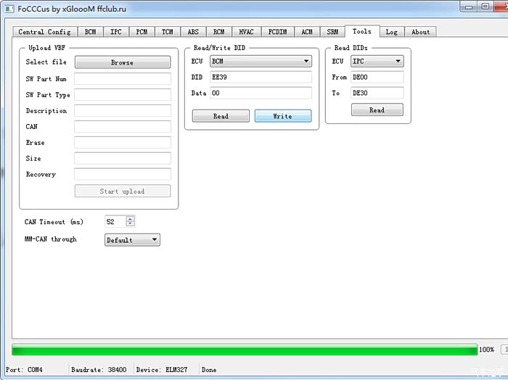The width and height of the screenshot is (508, 380).
Task: Expand the ECU dropdown showing BCM
Action: [261, 62]
